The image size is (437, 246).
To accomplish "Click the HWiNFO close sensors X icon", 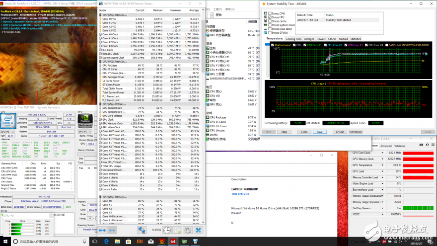I will (198, 230).
